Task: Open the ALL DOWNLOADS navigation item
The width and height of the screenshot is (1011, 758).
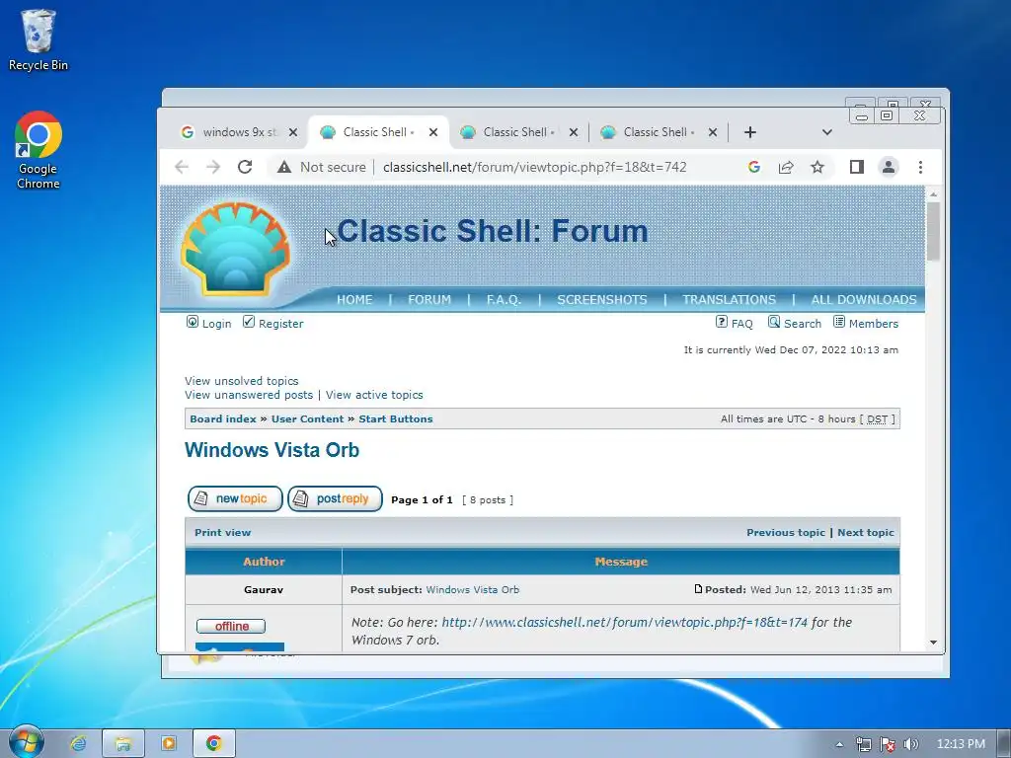Action: click(x=864, y=300)
